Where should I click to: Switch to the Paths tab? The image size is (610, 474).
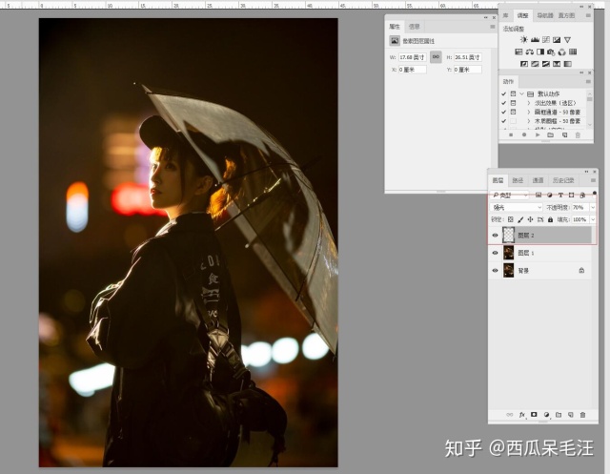518,180
